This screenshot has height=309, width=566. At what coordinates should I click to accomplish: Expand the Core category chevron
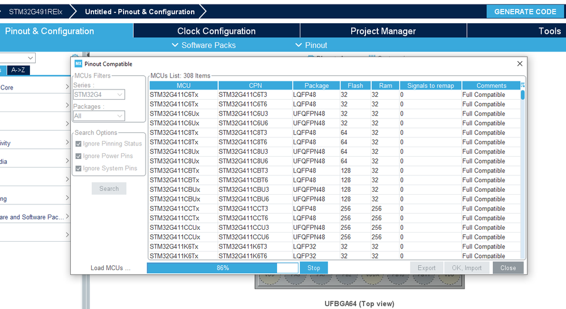click(x=67, y=87)
